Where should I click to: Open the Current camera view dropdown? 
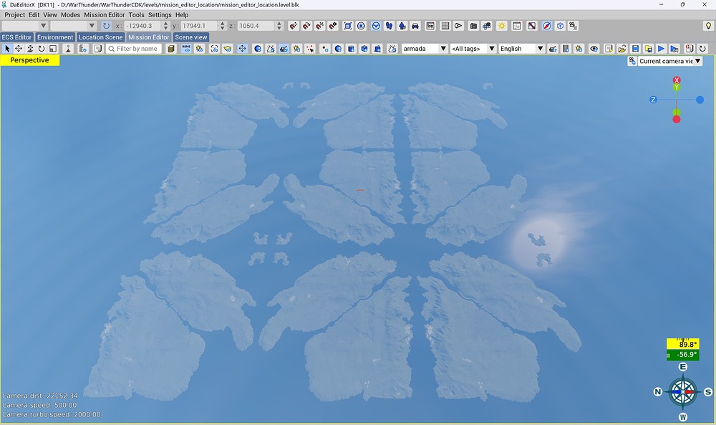click(669, 61)
